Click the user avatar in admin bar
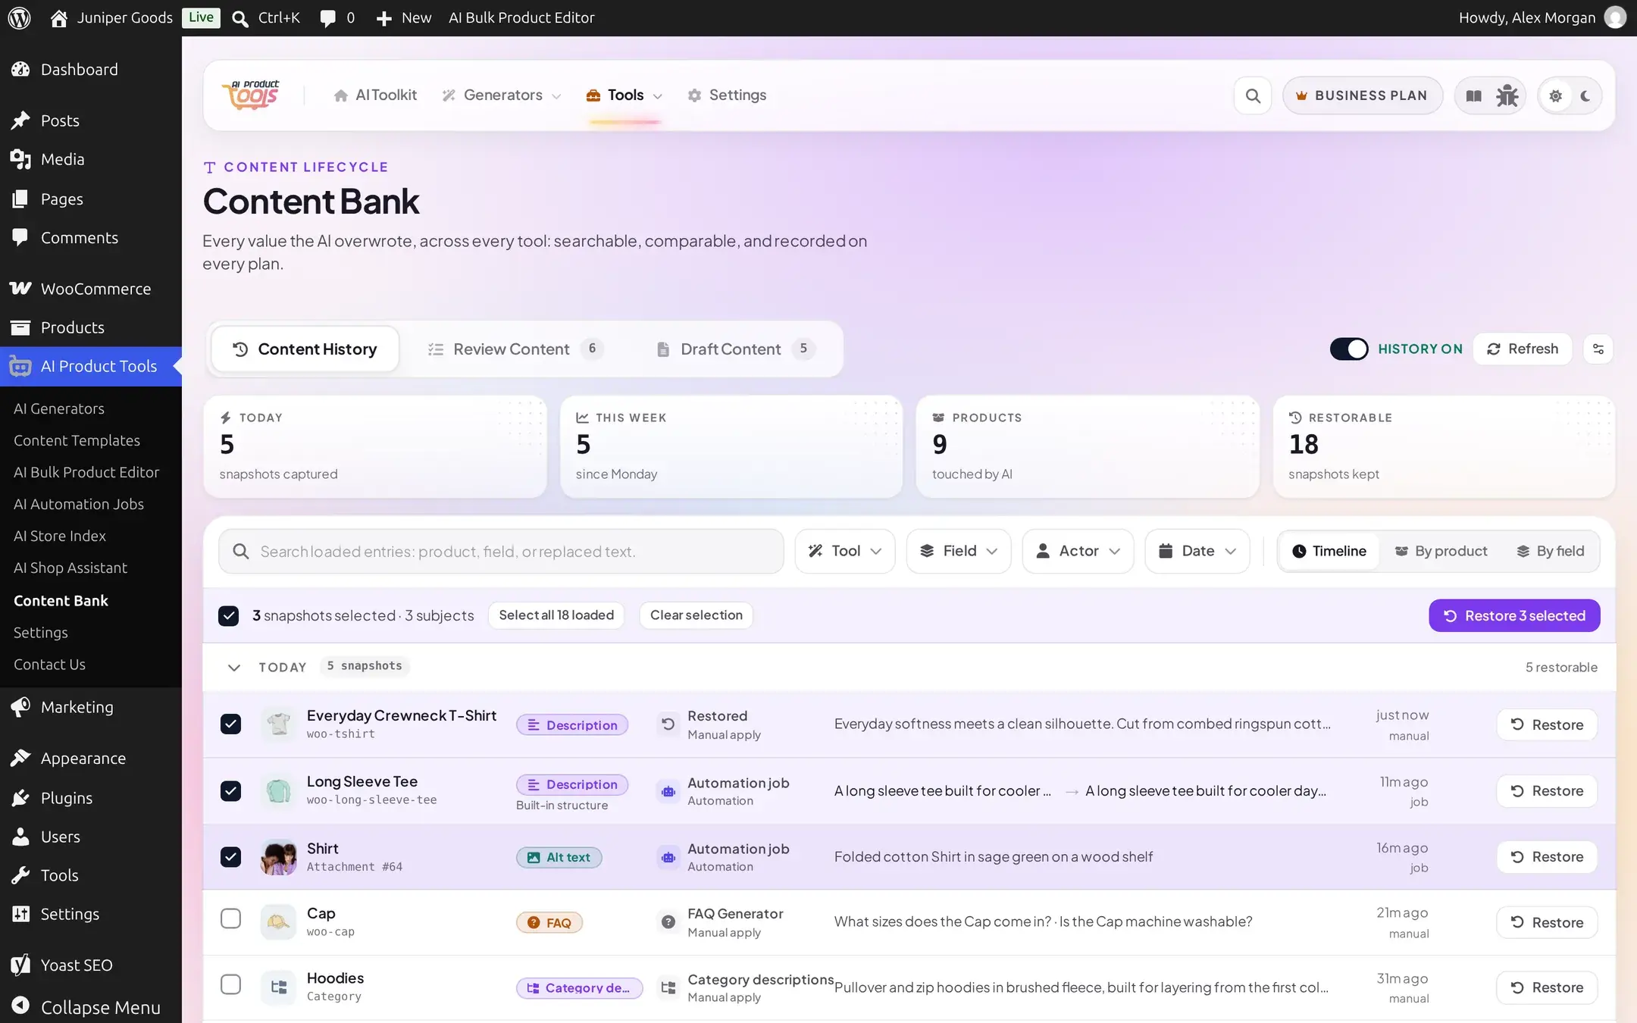Image resolution: width=1637 pixels, height=1023 pixels. (1615, 17)
